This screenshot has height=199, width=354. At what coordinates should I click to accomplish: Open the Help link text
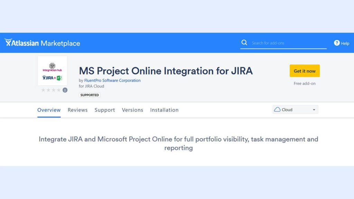tap(345, 43)
